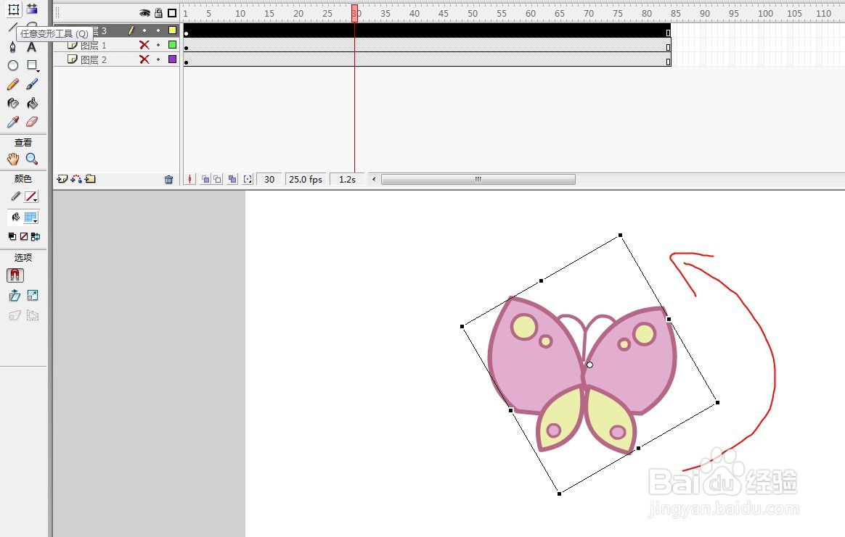Select the Pen tool

pyautogui.click(x=13, y=47)
